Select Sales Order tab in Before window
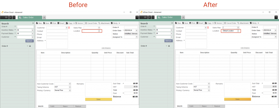The image size is (279, 108). tap(30, 17)
